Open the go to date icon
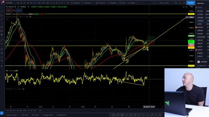Image resolution: width=209 pixels, height=117 pixels. 40,110
